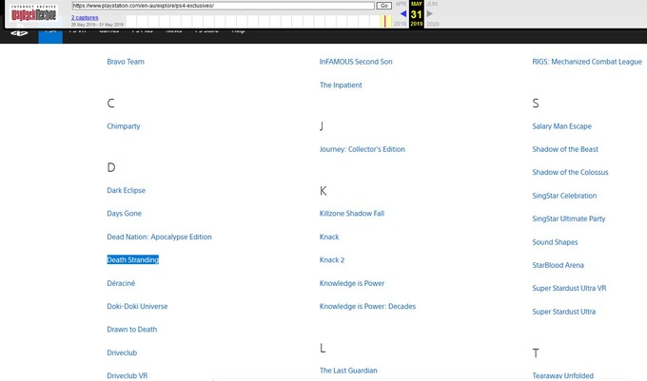
Task: Click The Last Guardian link
Action: point(348,371)
